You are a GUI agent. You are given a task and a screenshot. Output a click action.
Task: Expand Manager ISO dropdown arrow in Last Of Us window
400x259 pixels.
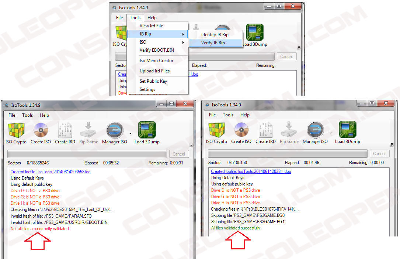(x=131, y=133)
